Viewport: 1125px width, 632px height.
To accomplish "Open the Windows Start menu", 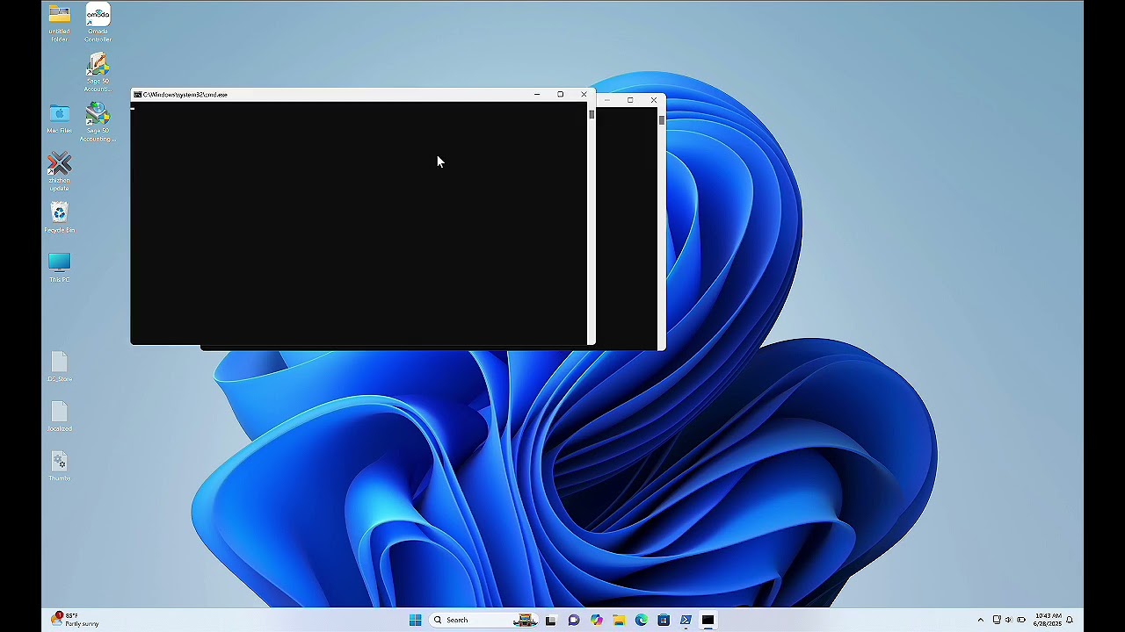I will pos(415,620).
